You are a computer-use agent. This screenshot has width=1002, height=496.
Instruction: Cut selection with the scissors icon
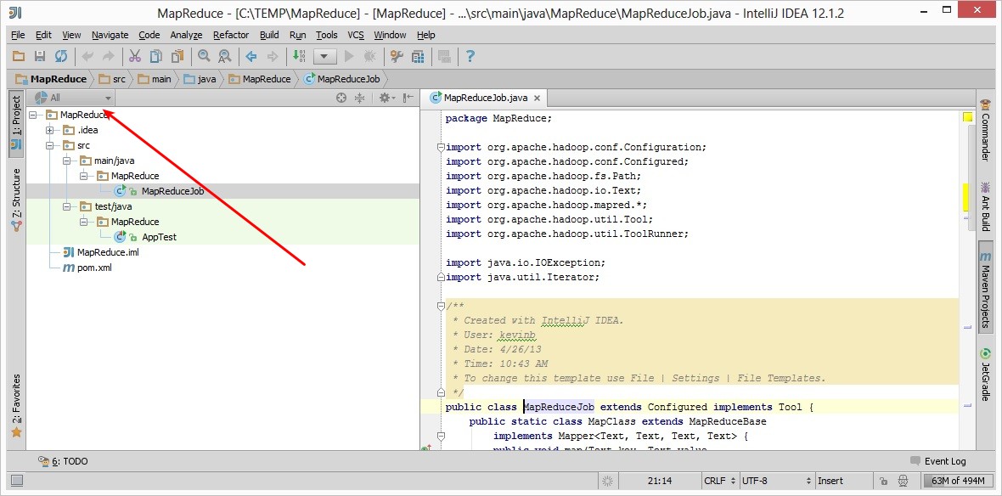click(135, 56)
